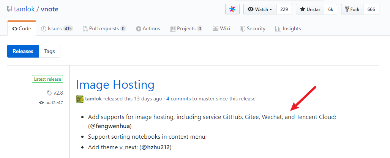Switch to the Tags view

tap(49, 52)
